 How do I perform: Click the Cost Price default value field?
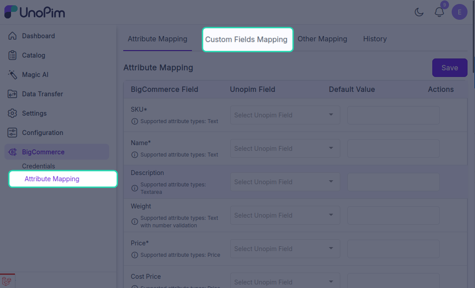point(393,281)
